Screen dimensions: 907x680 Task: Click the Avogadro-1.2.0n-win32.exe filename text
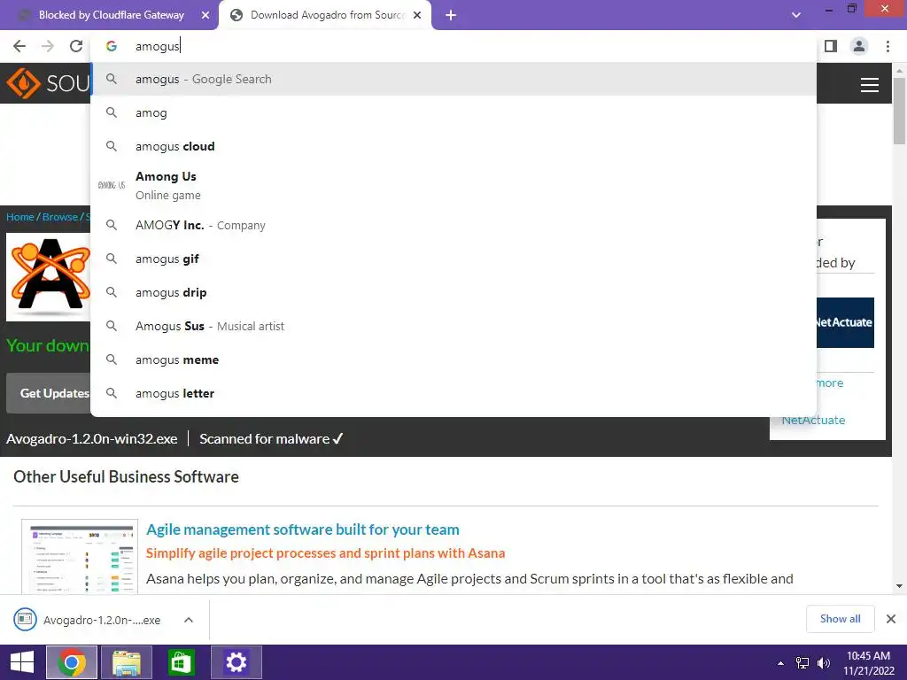(92, 439)
